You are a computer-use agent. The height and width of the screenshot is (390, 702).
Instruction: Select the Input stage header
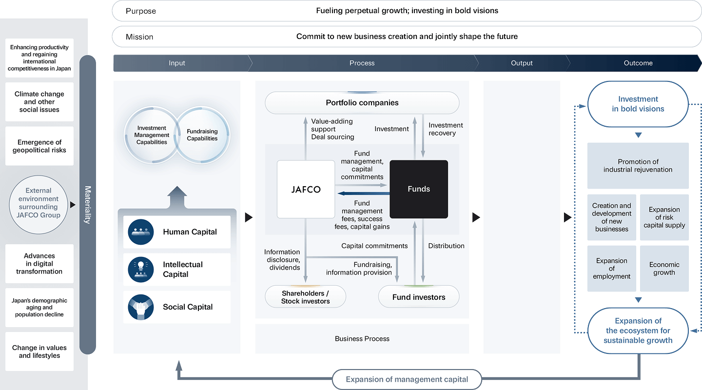point(177,63)
